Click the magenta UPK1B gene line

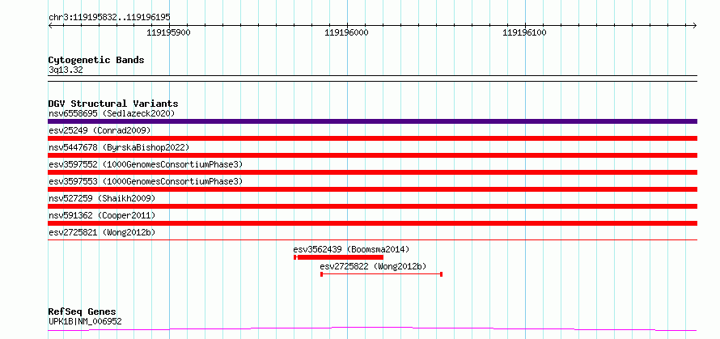pyautogui.click(x=372, y=328)
